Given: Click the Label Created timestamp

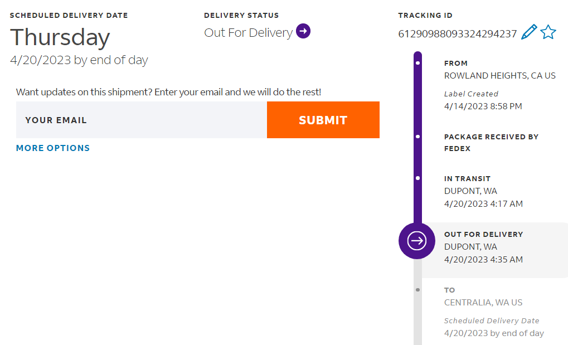Looking at the screenshot, I should click(x=483, y=106).
